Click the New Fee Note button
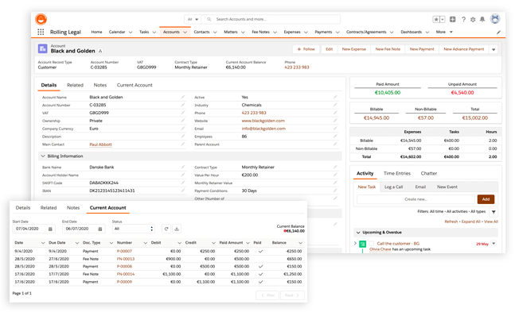Image resolution: width=515 pixels, height=312 pixels. click(388, 49)
